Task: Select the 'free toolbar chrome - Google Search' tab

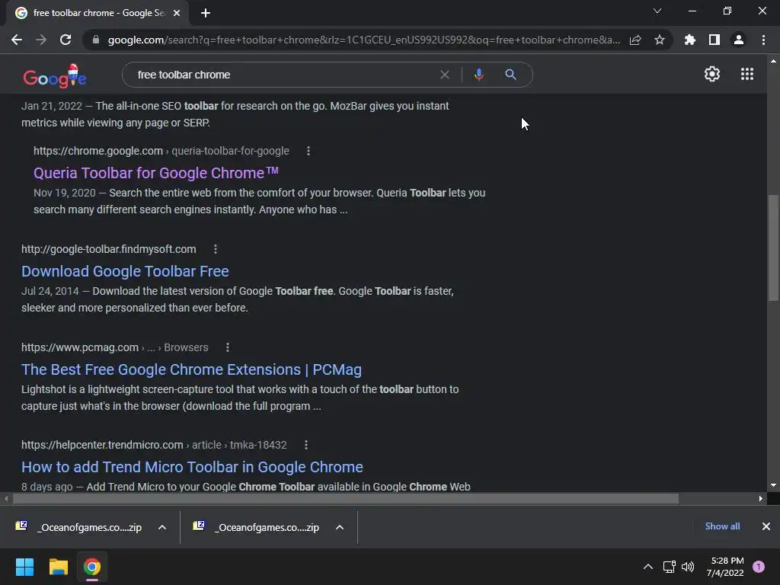Action: [x=97, y=13]
